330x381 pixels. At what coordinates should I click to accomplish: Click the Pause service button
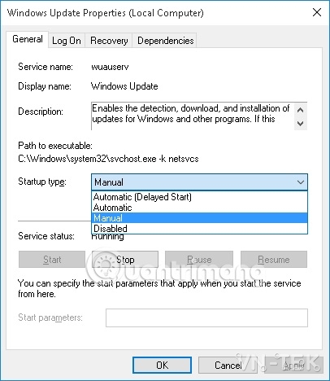pos(199,260)
